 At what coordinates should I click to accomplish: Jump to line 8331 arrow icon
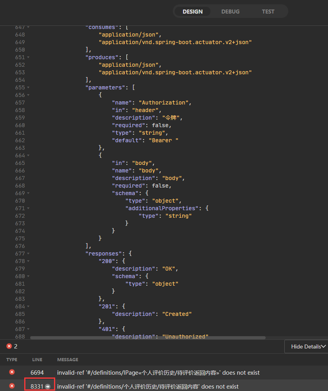pyautogui.click(x=48, y=387)
